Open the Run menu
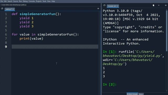 tap(20, 1)
